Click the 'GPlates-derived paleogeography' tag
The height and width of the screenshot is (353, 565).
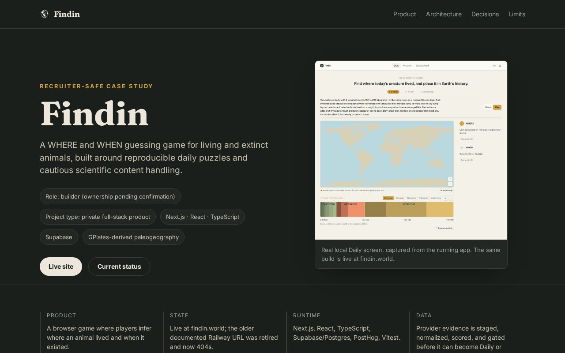(133, 237)
